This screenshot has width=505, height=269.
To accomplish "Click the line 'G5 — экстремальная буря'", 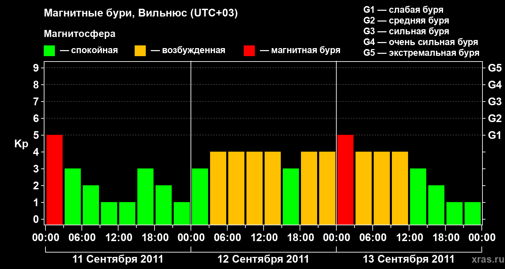I will (422, 53).
